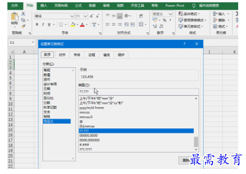
Task: Click the Tell Me search box
Action: (209, 6)
